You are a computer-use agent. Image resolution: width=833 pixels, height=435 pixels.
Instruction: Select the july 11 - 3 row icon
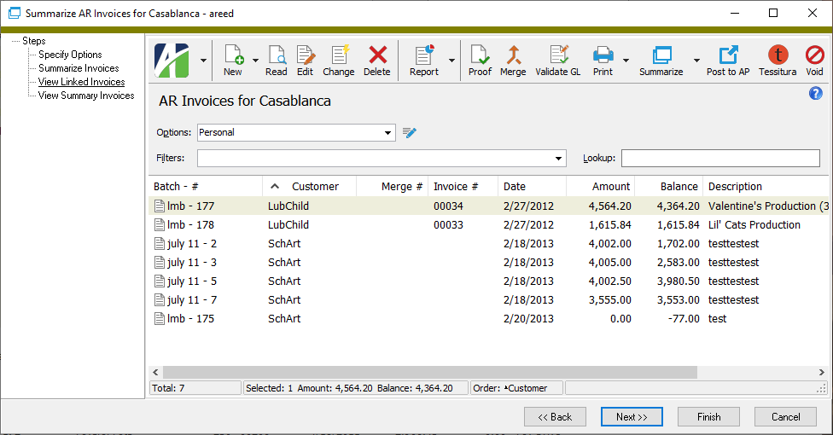160,263
